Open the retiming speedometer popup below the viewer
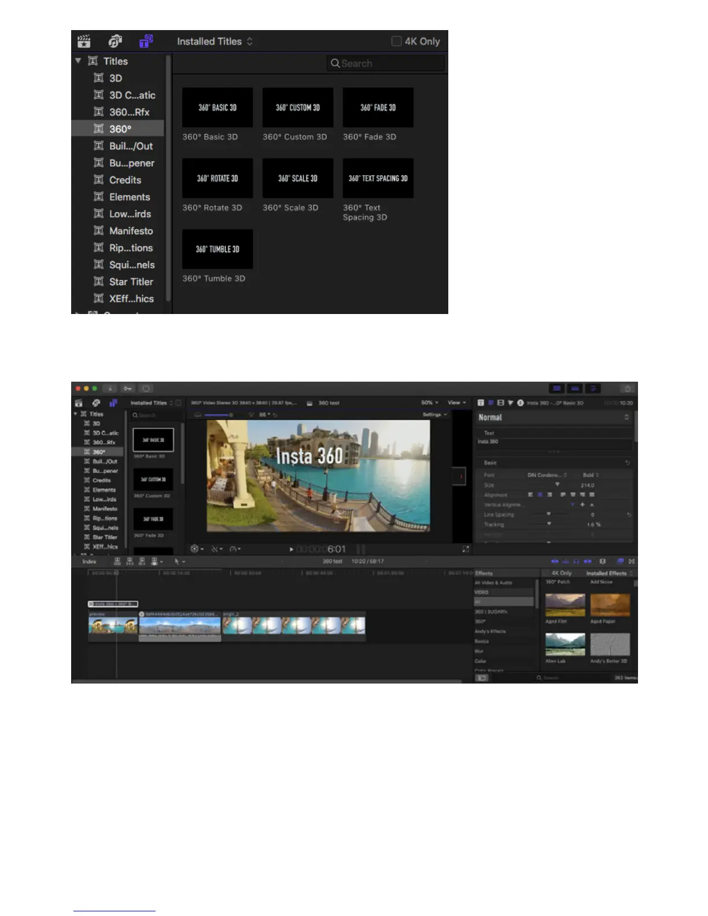Viewport: 708px width, 916px height. click(235, 549)
